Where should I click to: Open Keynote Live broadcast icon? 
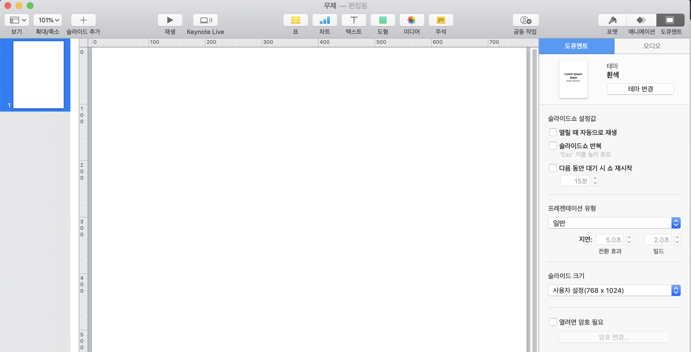(206, 20)
